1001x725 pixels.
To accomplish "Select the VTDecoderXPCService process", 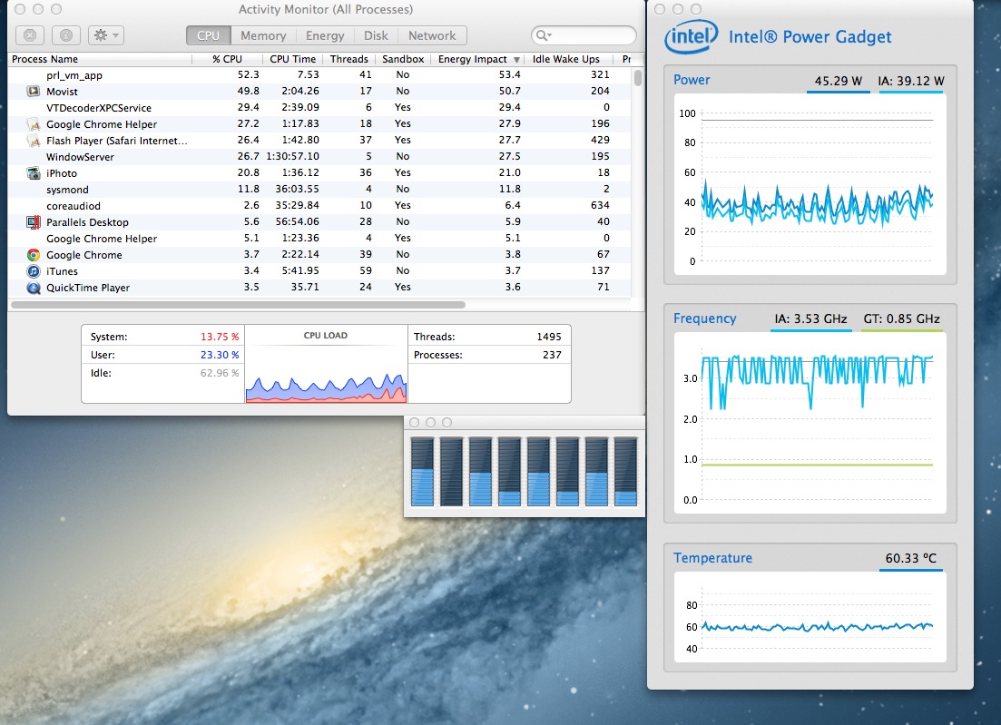I will [x=319, y=108].
